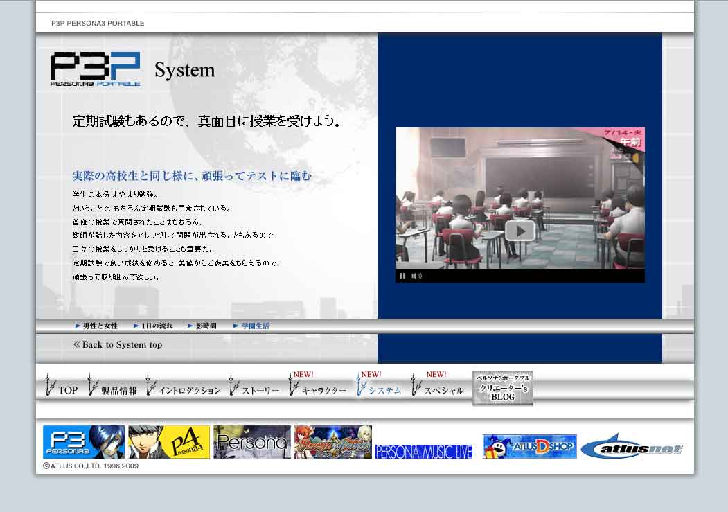Open the 影時間 section
The image size is (728, 512).
[x=202, y=326]
